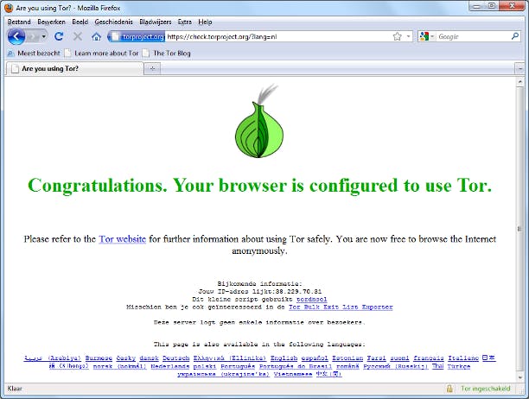The height and width of the screenshot is (399, 529).
Task: Switch page language to Farsi
Action: (377, 358)
